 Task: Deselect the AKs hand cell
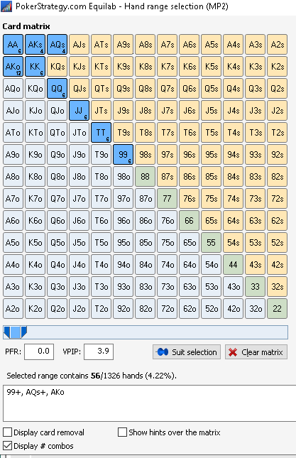pyautogui.click(x=35, y=45)
